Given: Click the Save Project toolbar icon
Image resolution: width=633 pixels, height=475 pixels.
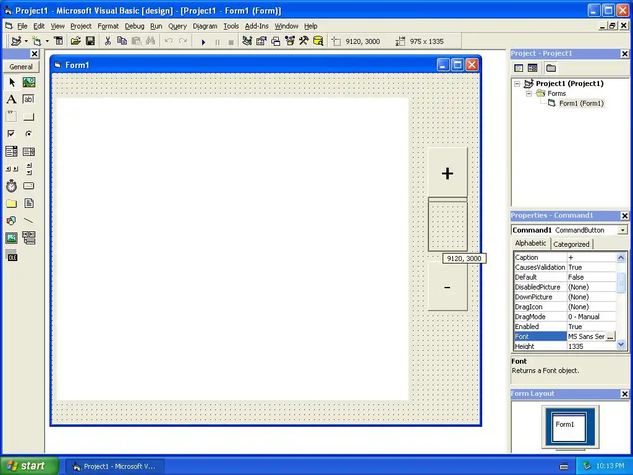Looking at the screenshot, I should tap(90, 41).
